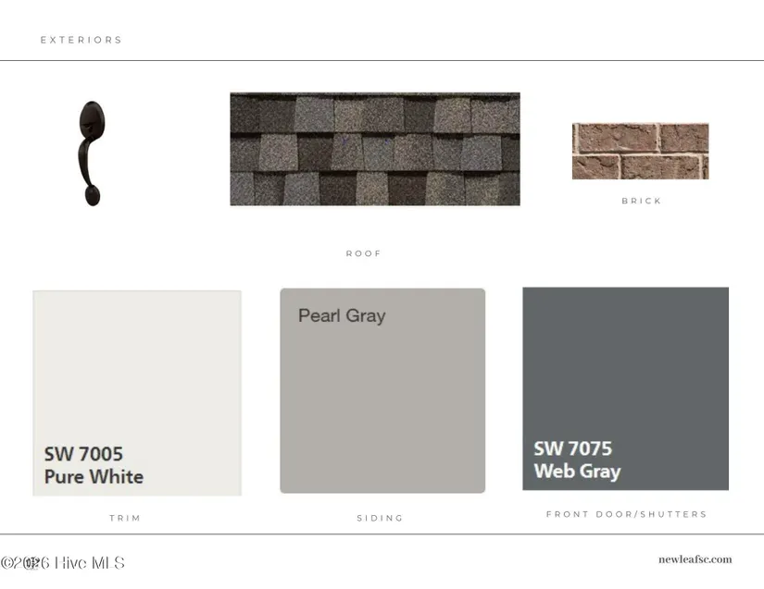This screenshot has width=764, height=589.
Task: Open the newleafsc.com link
Action: 695,559
